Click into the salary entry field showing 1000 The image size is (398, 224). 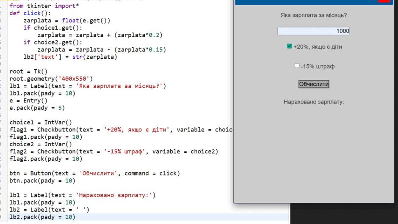[313, 31]
